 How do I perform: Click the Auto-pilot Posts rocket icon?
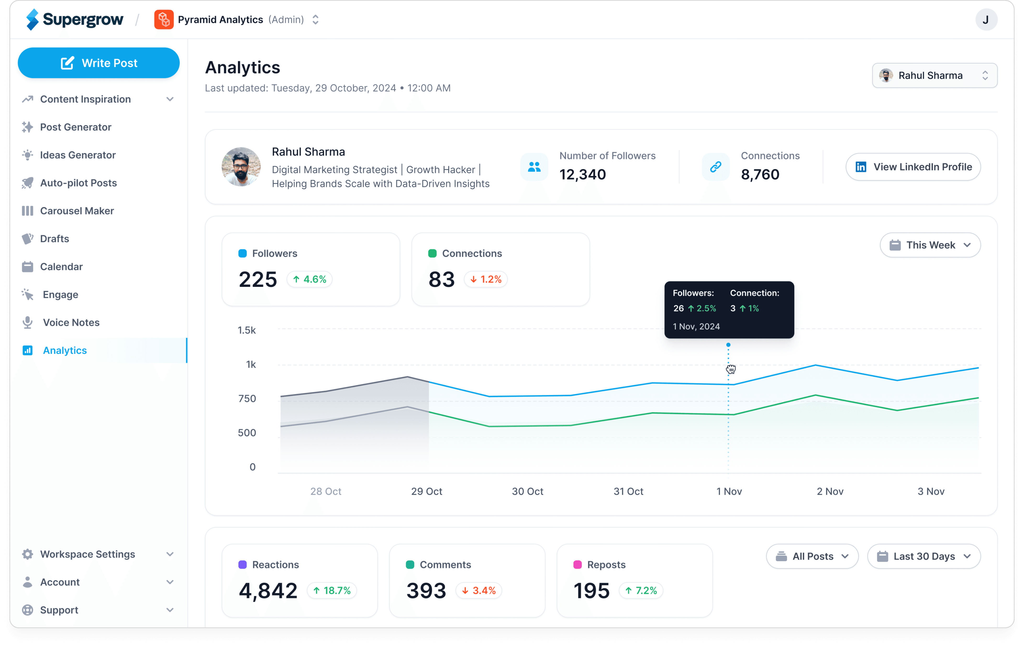[x=28, y=183]
